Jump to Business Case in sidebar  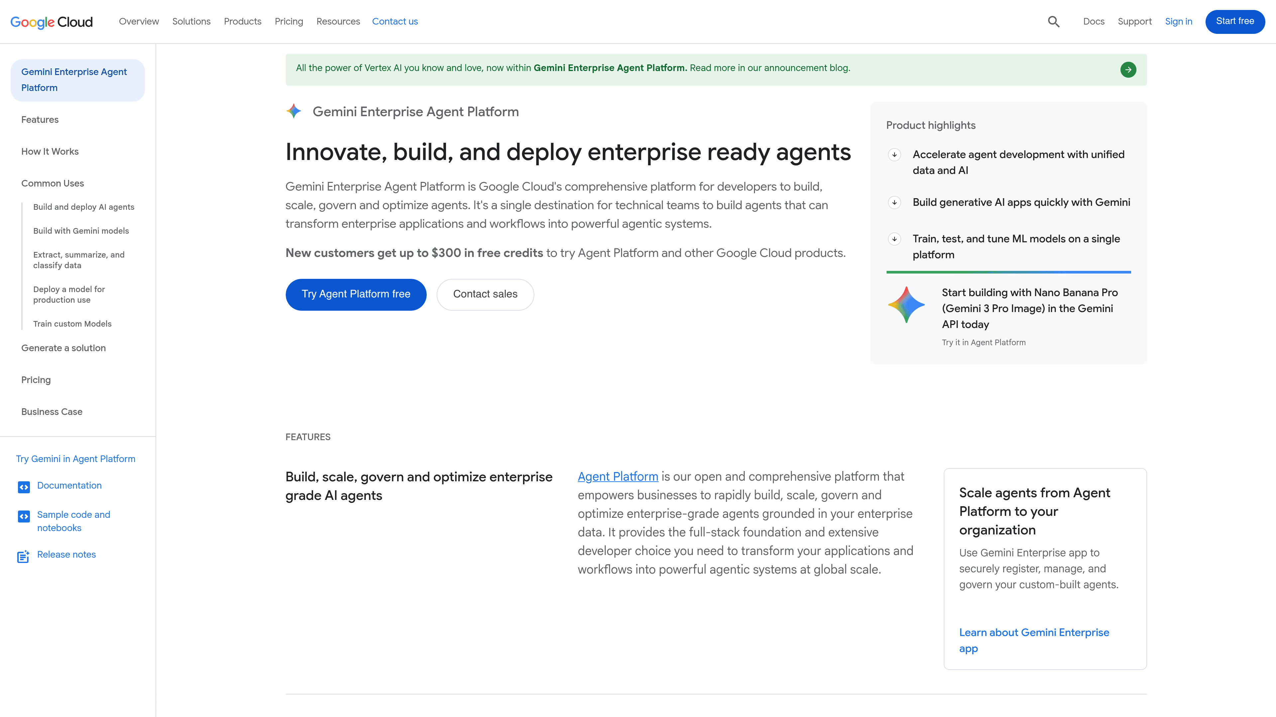(x=52, y=412)
